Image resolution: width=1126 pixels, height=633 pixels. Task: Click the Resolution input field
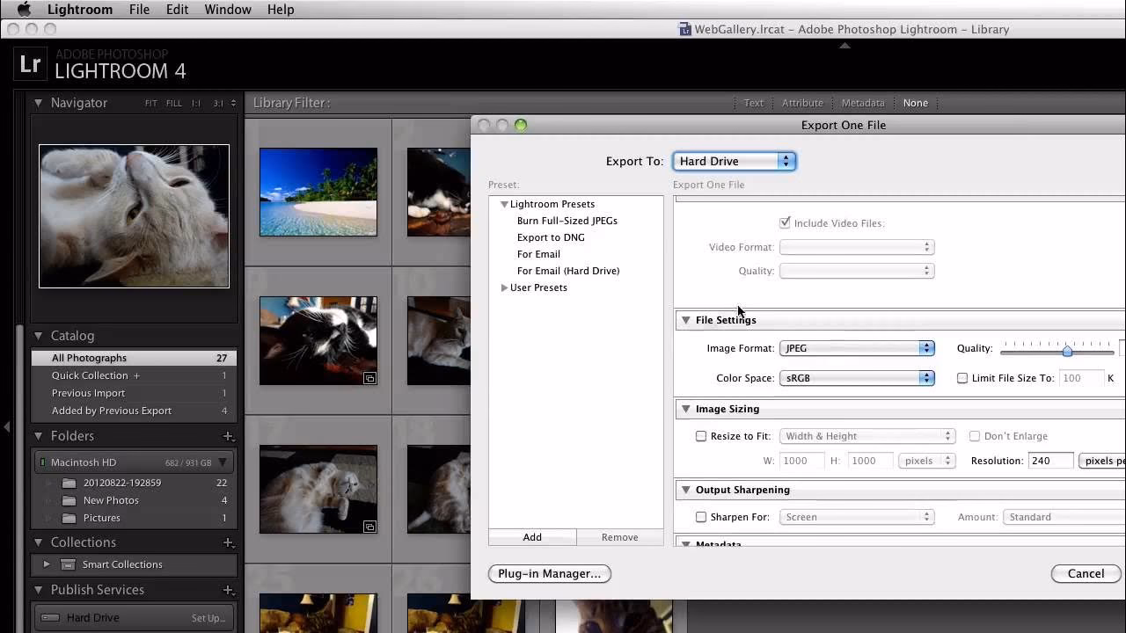(1050, 460)
